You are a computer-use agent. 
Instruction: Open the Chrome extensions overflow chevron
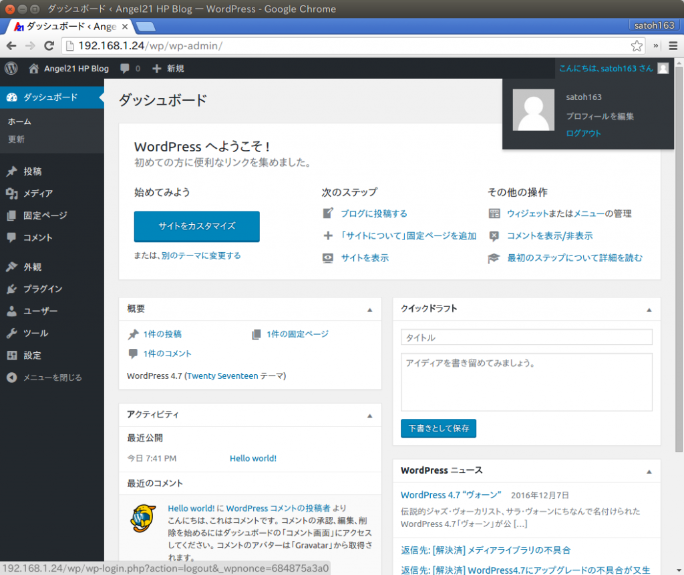pos(655,46)
